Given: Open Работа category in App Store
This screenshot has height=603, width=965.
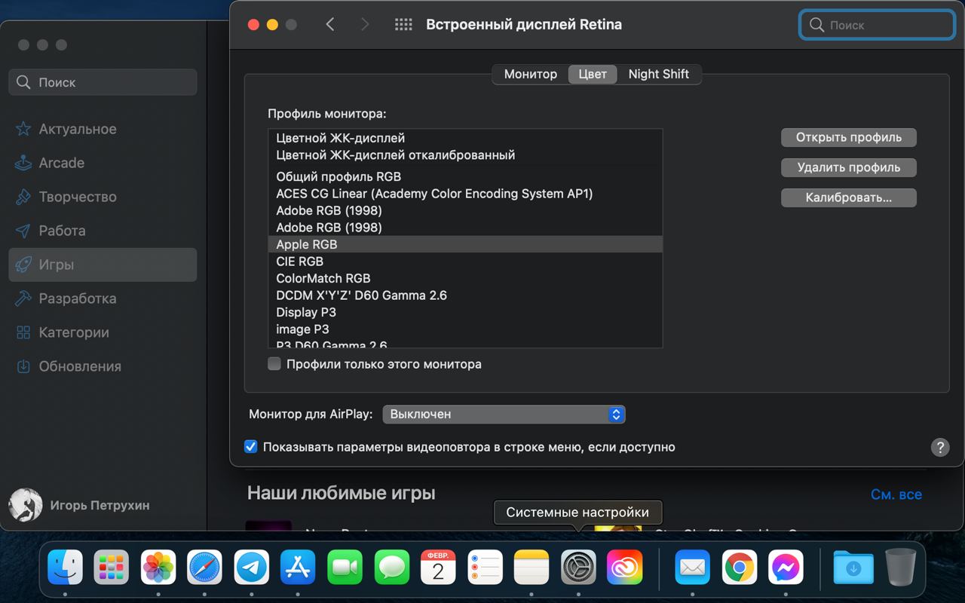Looking at the screenshot, I should 103,231.
